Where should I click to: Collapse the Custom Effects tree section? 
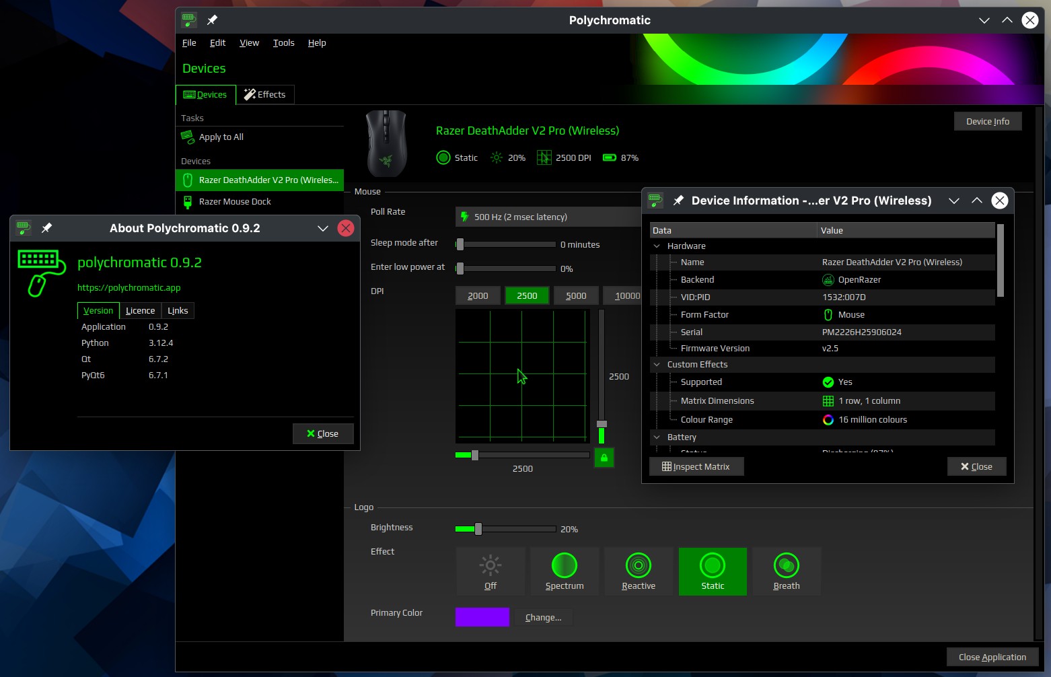(657, 365)
